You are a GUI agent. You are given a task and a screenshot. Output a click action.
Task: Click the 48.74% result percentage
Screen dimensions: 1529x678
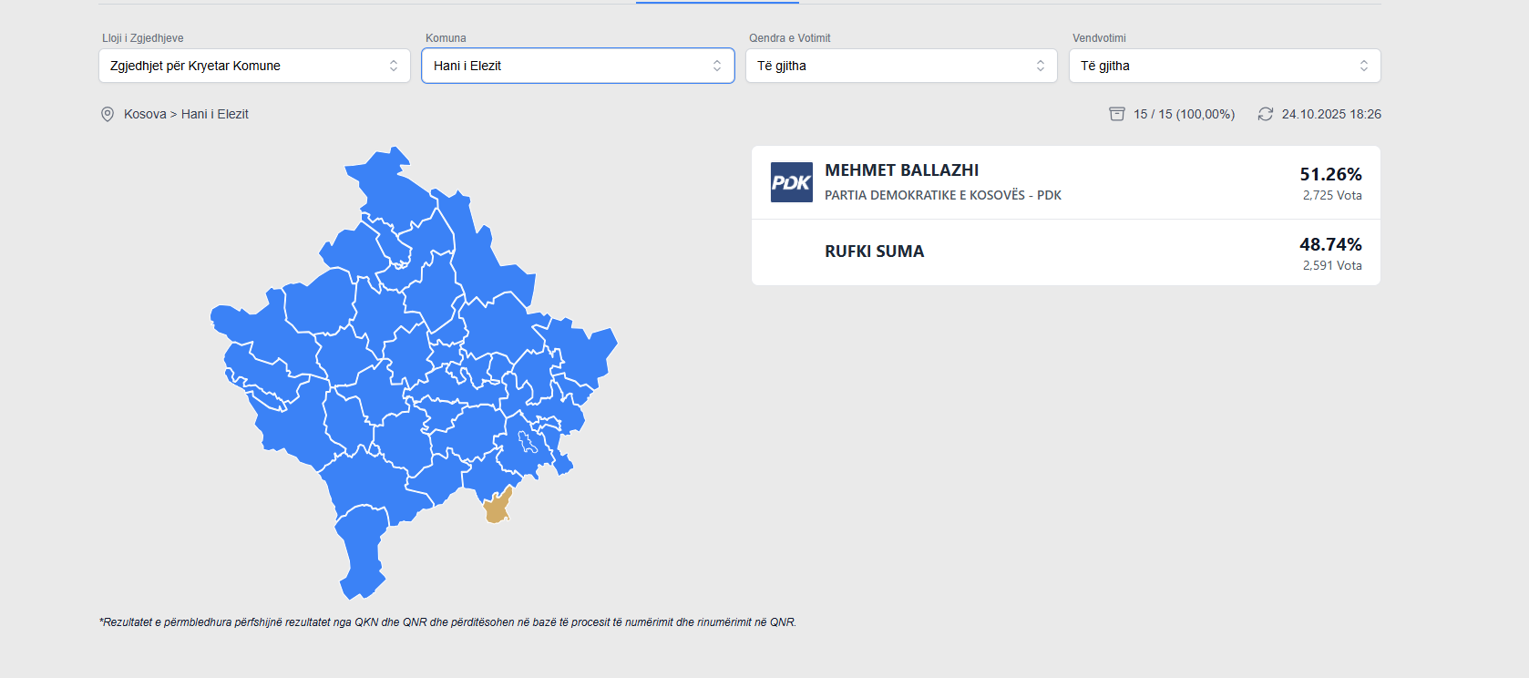pyautogui.click(x=1330, y=244)
